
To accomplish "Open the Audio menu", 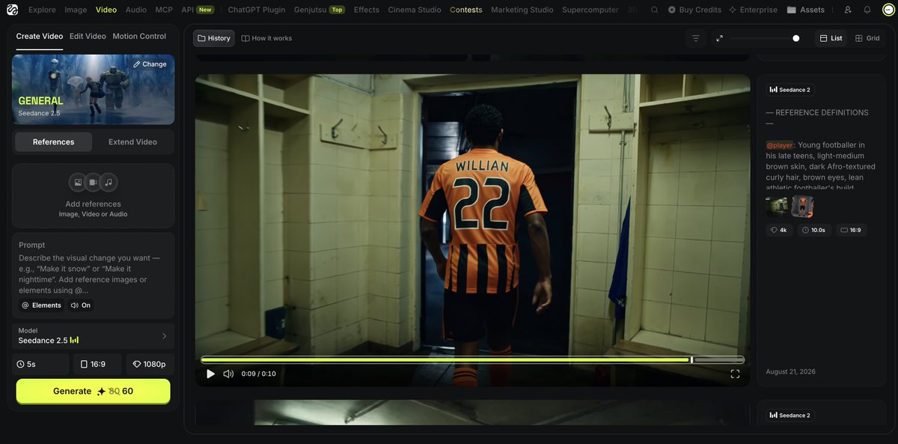I will 136,10.
